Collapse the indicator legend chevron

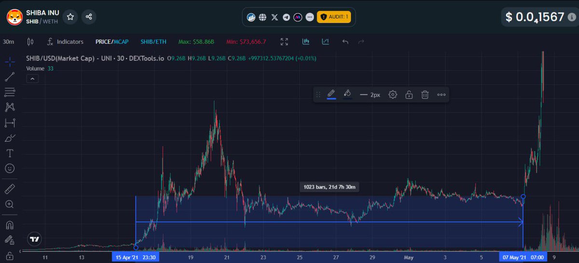pyautogui.click(x=32, y=78)
